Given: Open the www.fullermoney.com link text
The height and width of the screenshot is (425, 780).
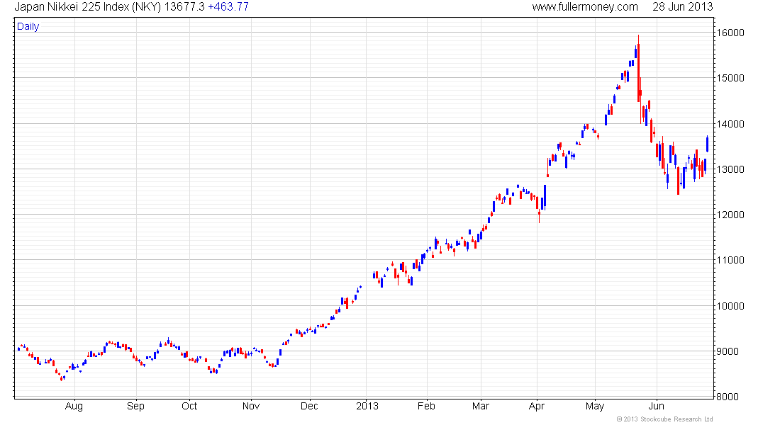Looking at the screenshot, I should [x=585, y=7].
